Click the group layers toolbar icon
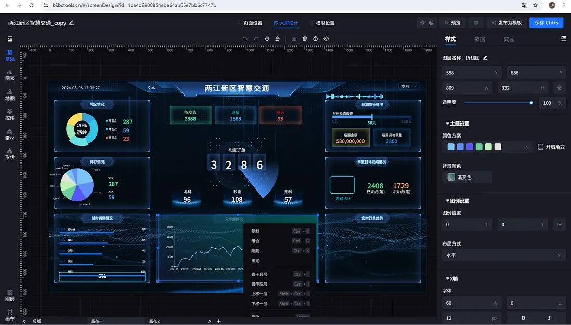571x325 pixels. coord(294,39)
